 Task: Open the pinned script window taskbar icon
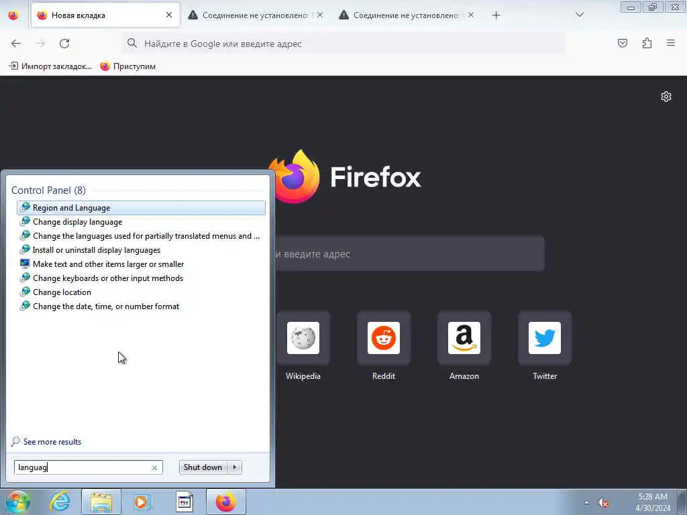[x=184, y=502]
